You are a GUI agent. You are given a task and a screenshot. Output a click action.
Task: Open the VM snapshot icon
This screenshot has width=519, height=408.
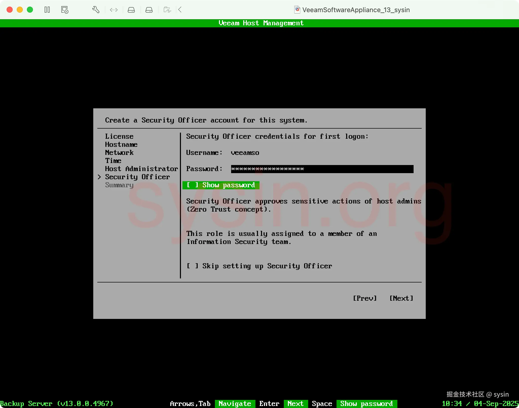65,10
